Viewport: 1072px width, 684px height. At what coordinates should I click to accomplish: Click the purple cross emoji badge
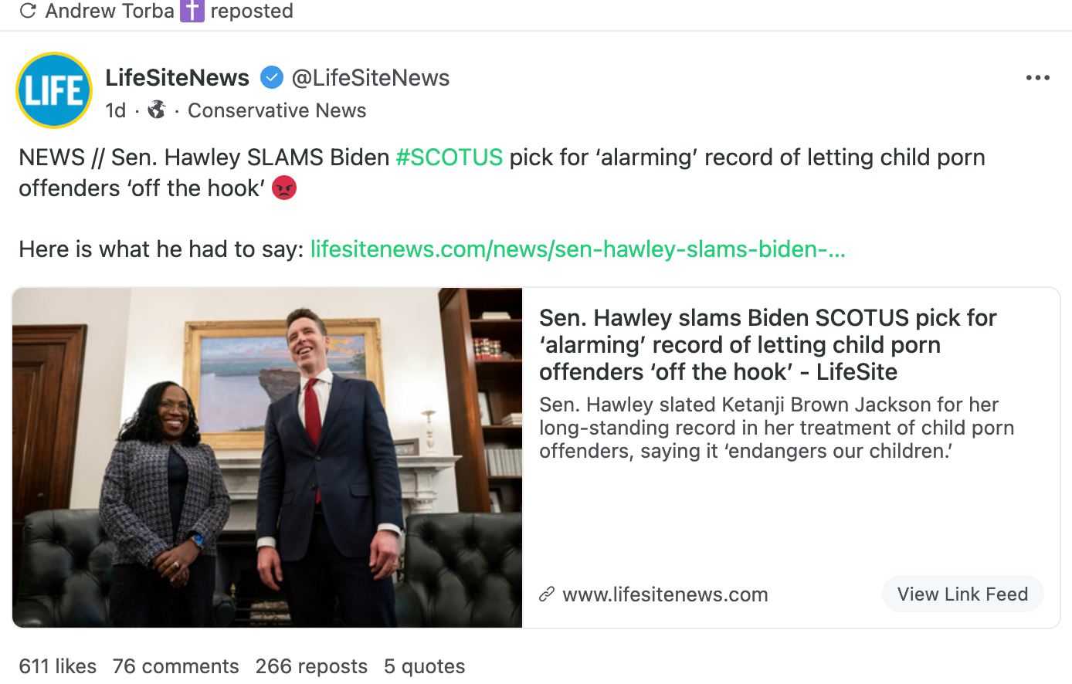pos(192,11)
